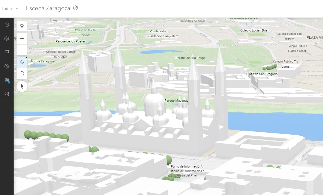Reset orientation with the compass
The image size is (323, 195).
point(22,86)
